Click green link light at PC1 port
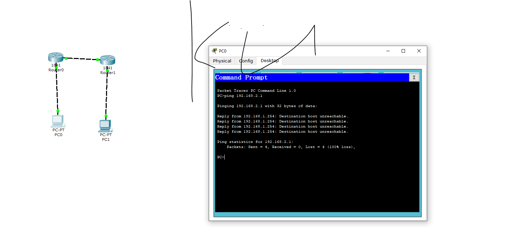Viewport: 508px width, 250px height. tap(106, 116)
